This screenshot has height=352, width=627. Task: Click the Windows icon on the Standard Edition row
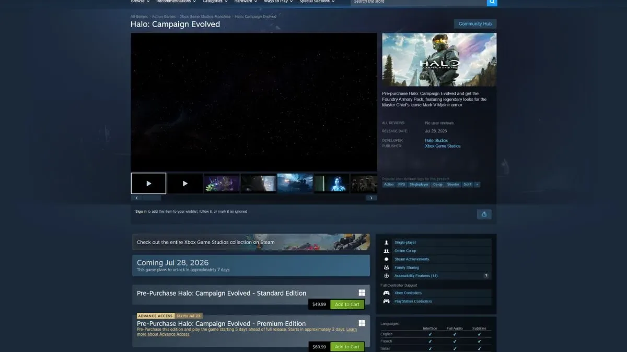[x=362, y=293]
